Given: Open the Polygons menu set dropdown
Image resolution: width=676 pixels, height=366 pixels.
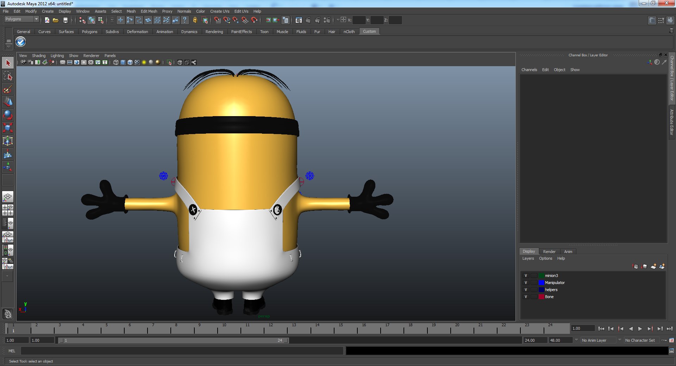Looking at the screenshot, I should (21, 19).
